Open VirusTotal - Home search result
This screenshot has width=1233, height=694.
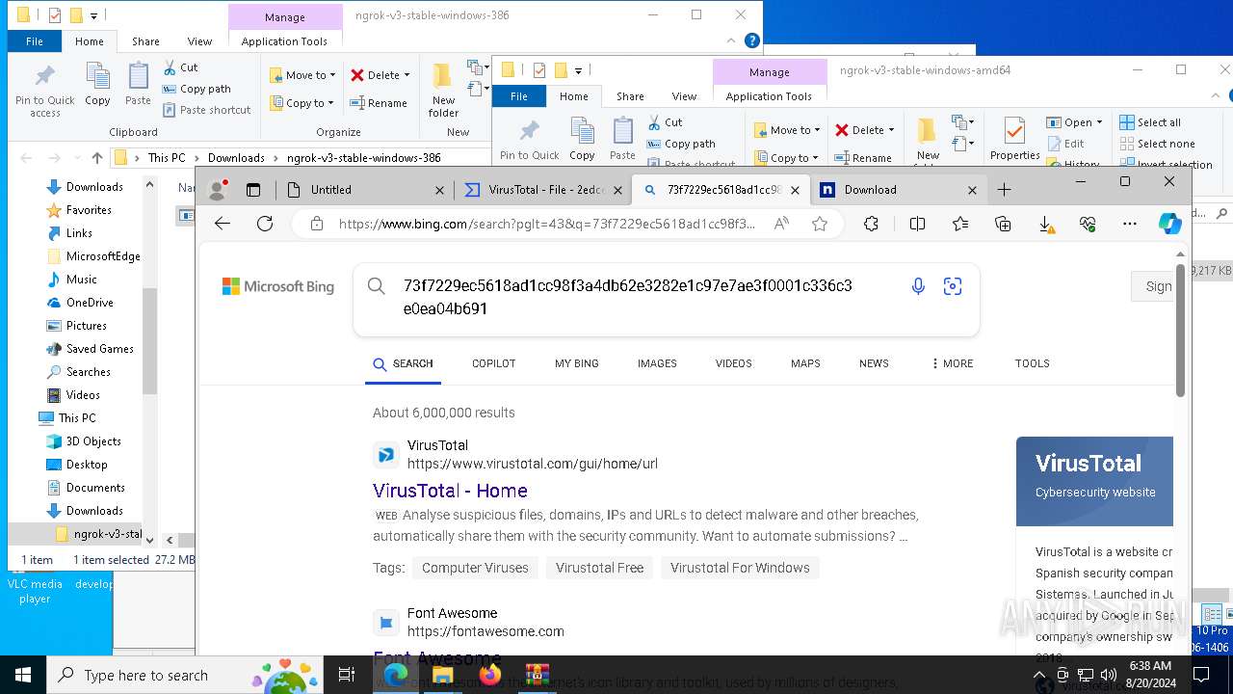click(450, 491)
